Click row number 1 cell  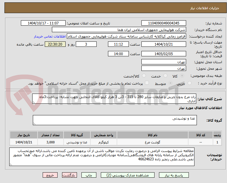[217, 142]
